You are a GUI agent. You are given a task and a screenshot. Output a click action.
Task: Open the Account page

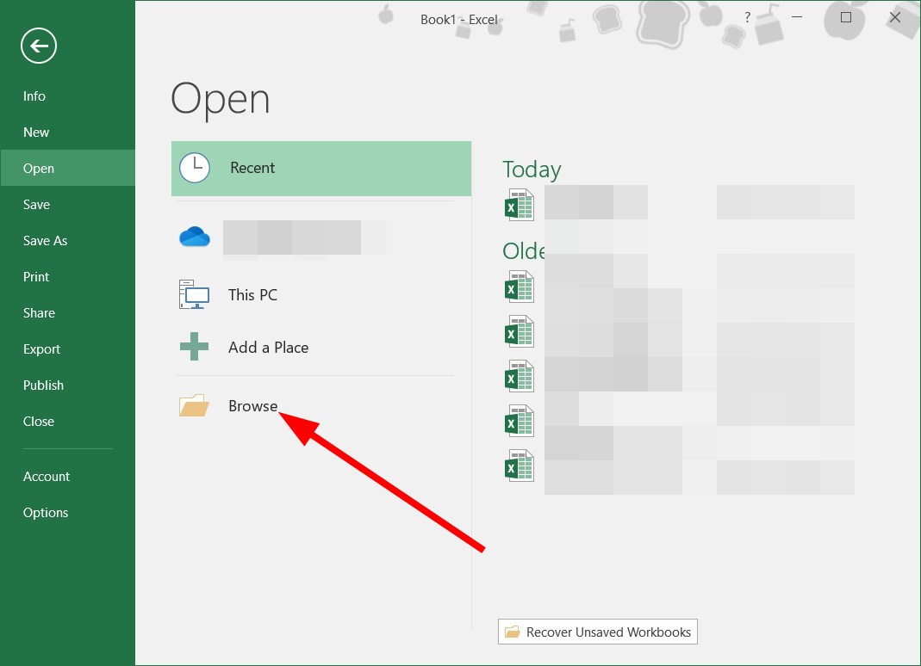point(47,477)
